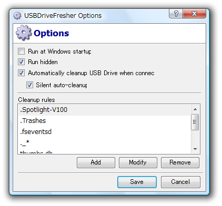222x206 pixels.
Task: Click the help question mark button
Action: (176, 14)
